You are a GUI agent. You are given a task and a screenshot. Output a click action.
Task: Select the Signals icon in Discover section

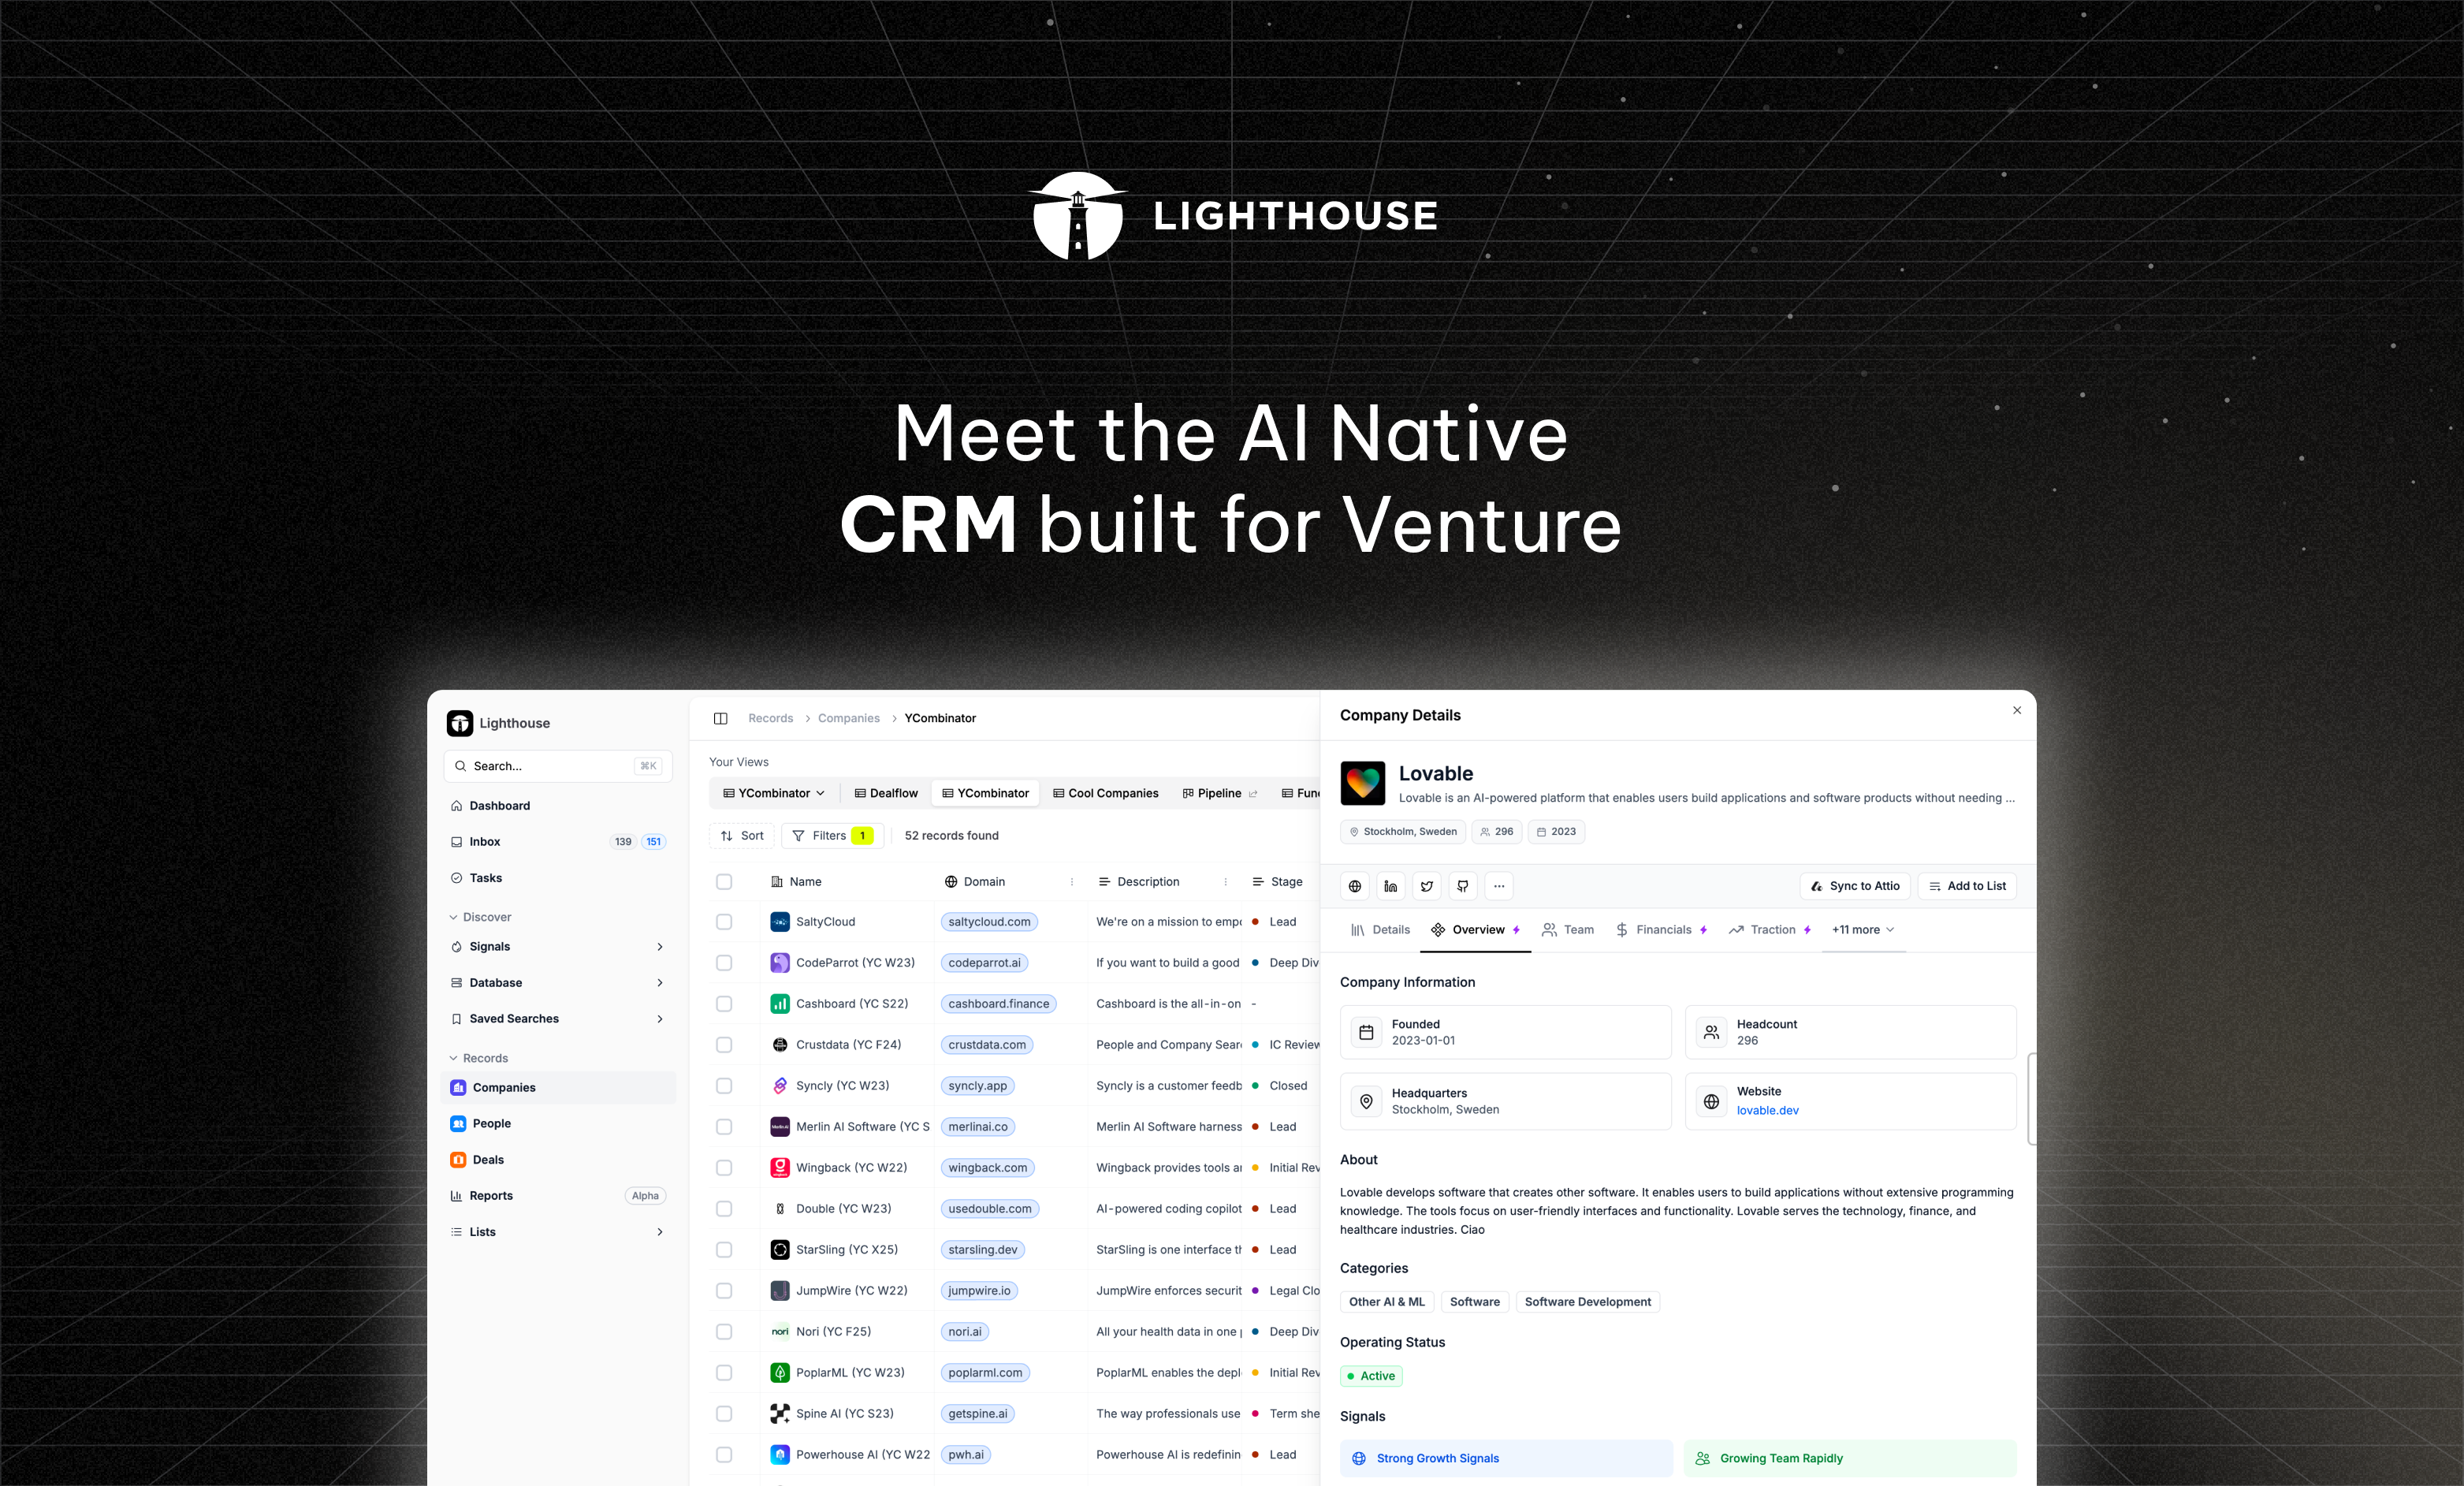coord(458,946)
